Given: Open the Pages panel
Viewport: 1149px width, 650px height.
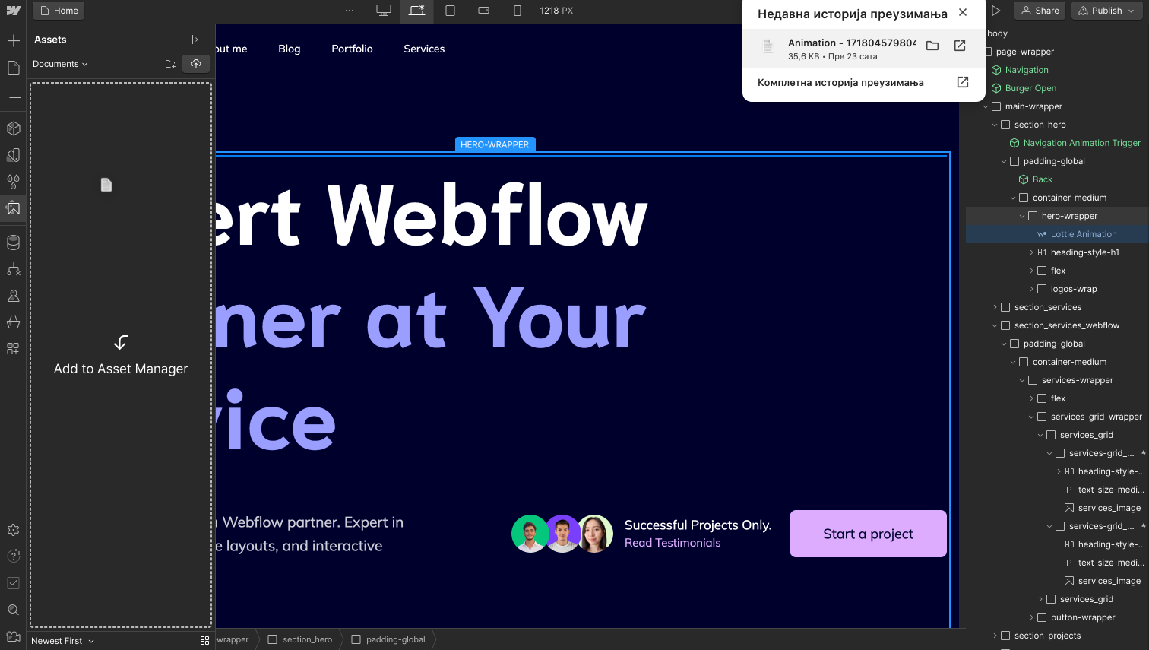Looking at the screenshot, I should click(x=13, y=68).
